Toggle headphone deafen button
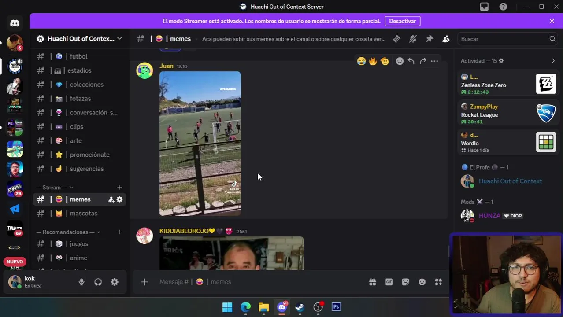 tap(98, 282)
